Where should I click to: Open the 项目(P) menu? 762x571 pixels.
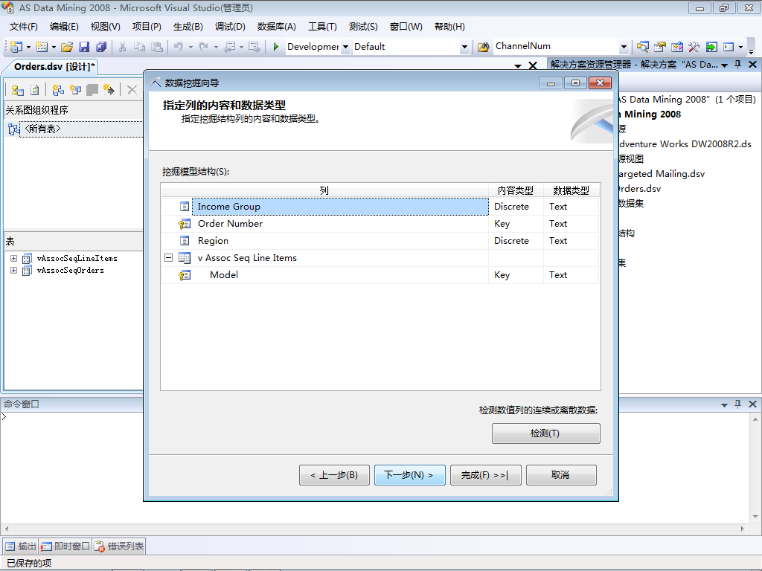pyautogui.click(x=147, y=27)
